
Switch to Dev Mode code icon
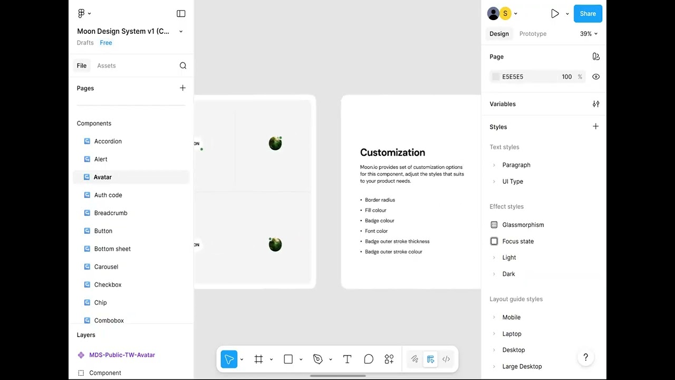446,359
